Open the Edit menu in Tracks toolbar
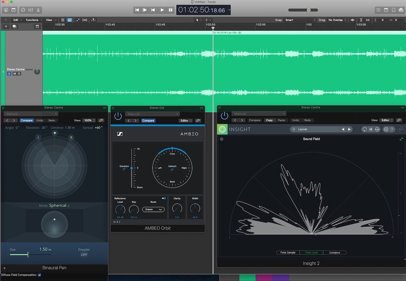 18,20
